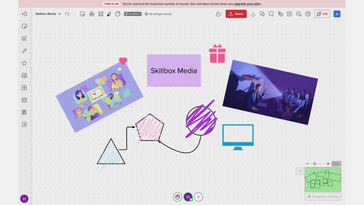Screen dimensions: 364x205
Task: Select the pink heart on canvas
Action: click(x=123, y=61)
